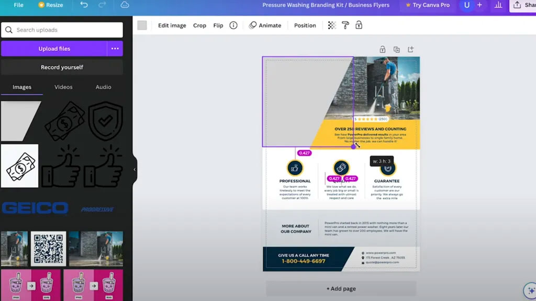Click the add page icon above canvas
This screenshot has width=536, height=301.
point(411,50)
